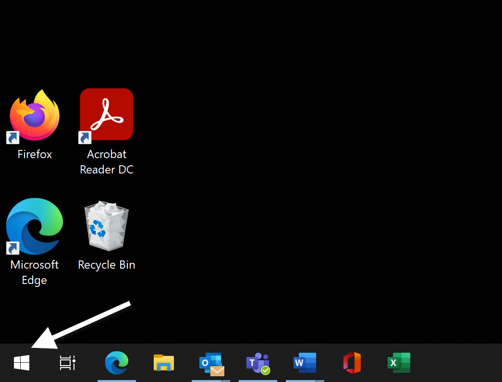
Task: Select the Acrobat Reader DC desktop icon
Action: click(106, 115)
